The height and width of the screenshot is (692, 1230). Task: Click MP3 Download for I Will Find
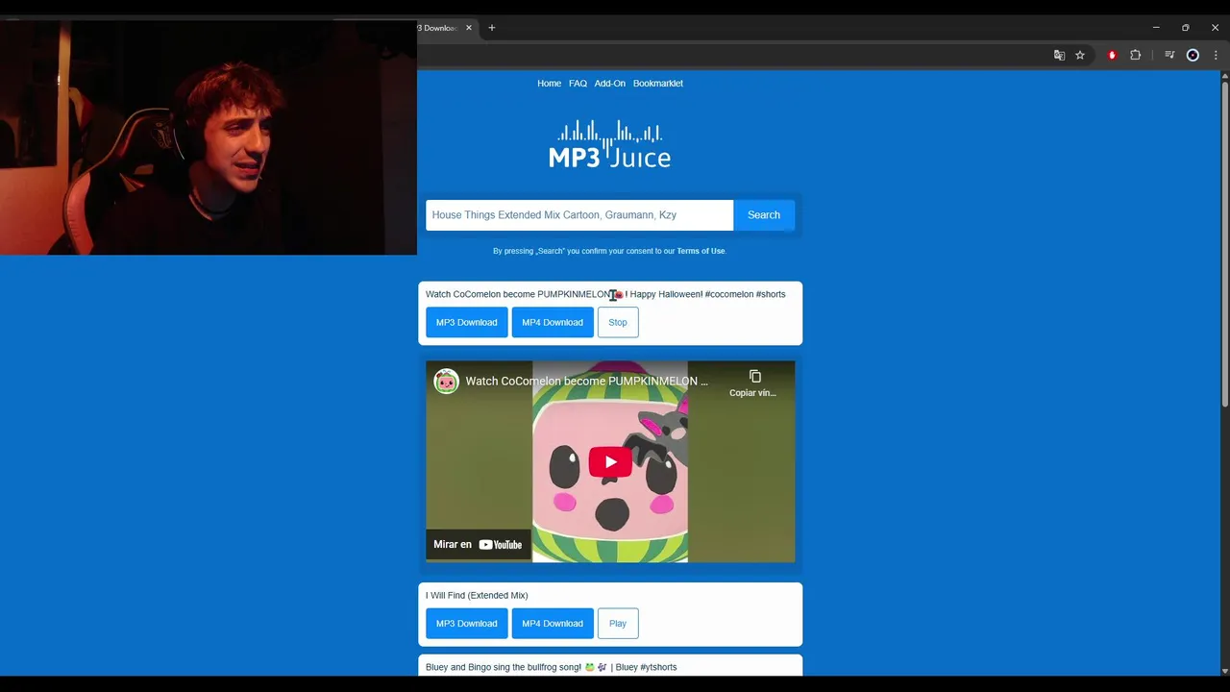point(467,623)
